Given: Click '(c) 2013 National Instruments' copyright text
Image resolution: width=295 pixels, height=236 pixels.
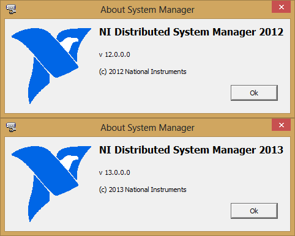Looking at the screenshot, I should (x=143, y=190).
